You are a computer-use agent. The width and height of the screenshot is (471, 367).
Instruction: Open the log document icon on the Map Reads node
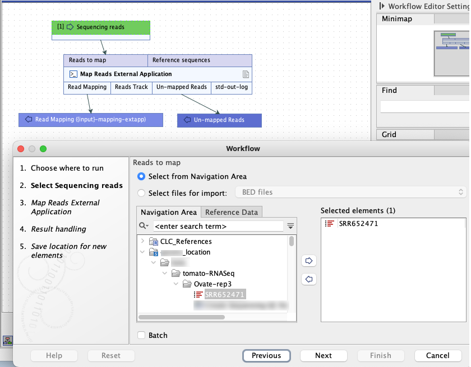(245, 73)
